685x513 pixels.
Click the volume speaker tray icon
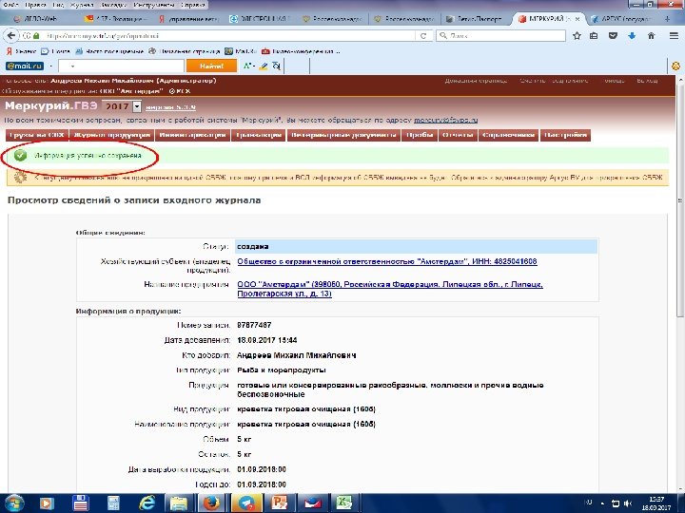click(628, 503)
